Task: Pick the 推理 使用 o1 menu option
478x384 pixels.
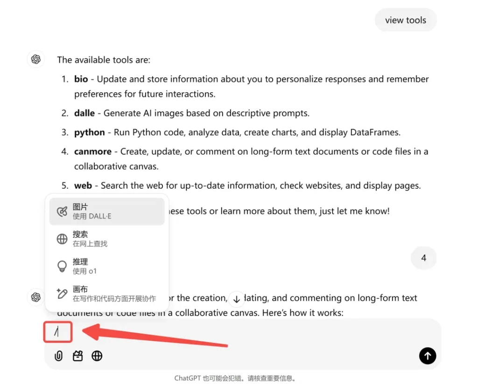Action: (x=107, y=266)
